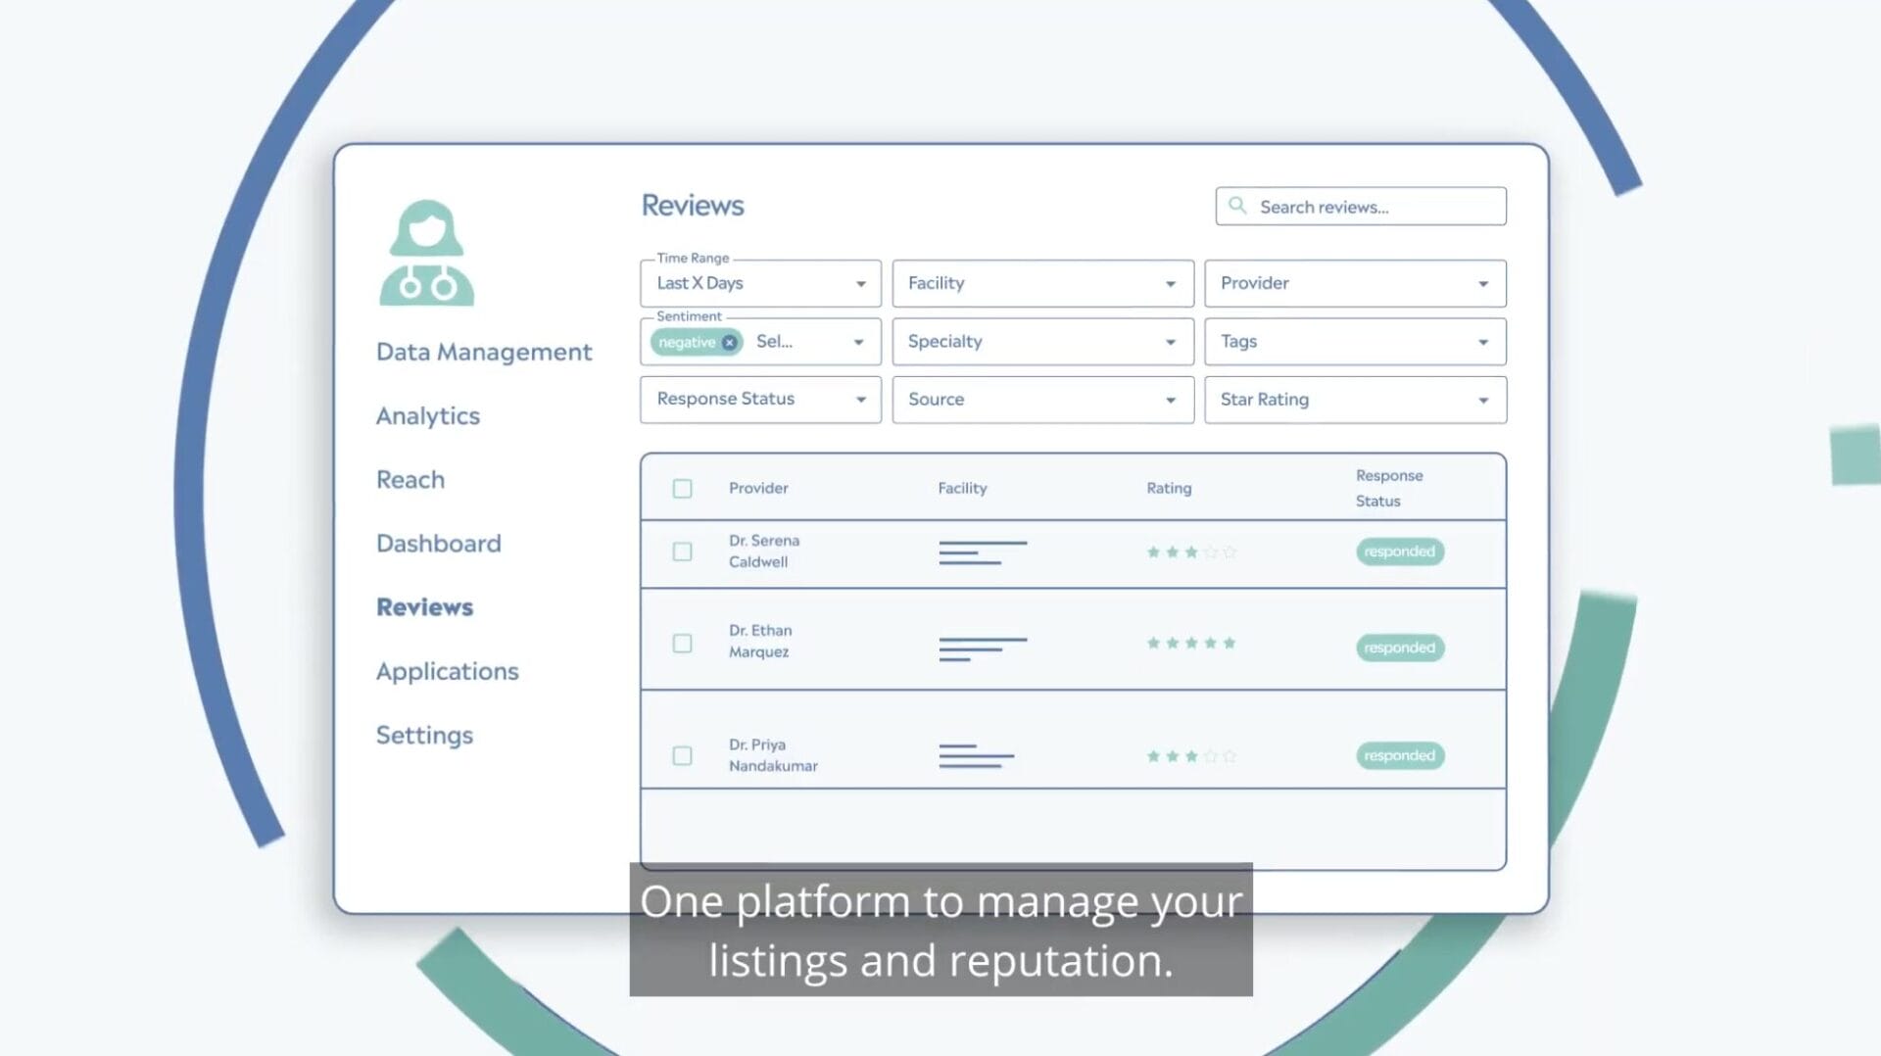1881x1056 pixels.
Task: Click the Search reviews input field
Action: 1372,207
